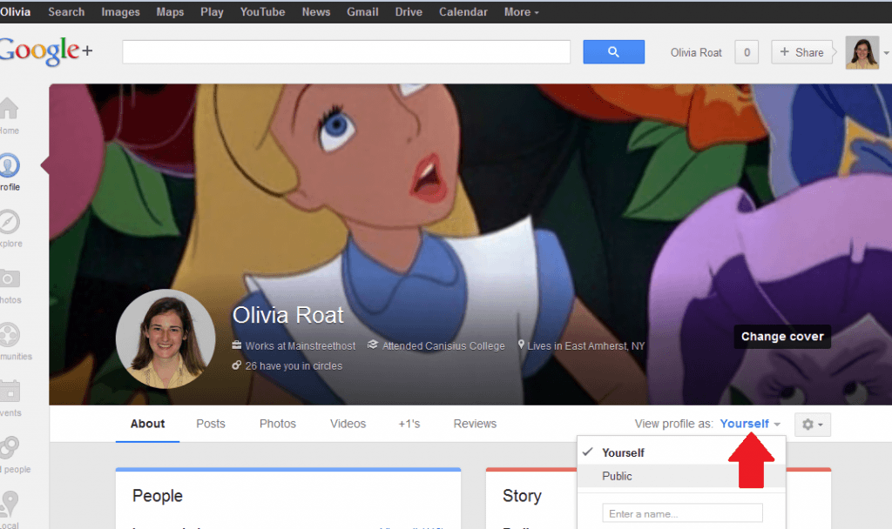The width and height of the screenshot is (892, 529).
Task: Expand the account avatar dropdown arrow
Action: pyautogui.click(x=886, y=52)
